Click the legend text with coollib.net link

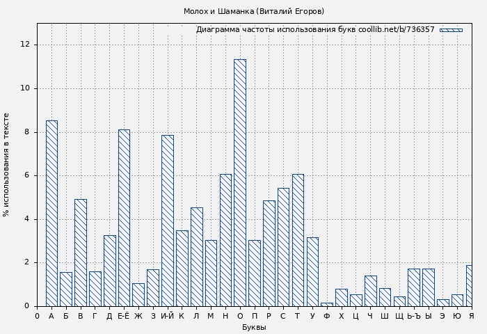(314, 30)
